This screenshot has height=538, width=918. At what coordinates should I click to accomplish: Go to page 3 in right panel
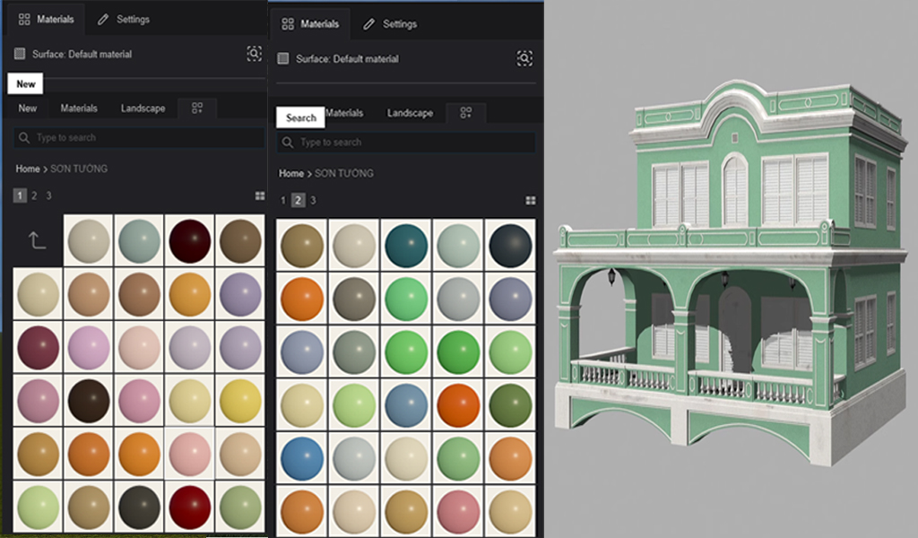coord(313,200)
